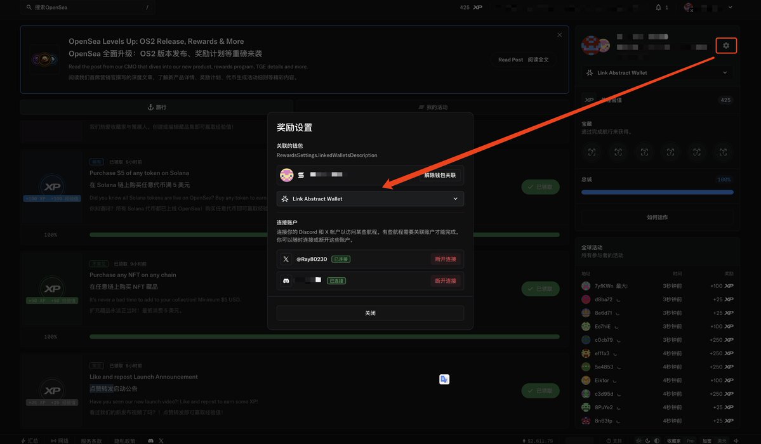Open the Discord link in the footer

(x=150, y=441)
